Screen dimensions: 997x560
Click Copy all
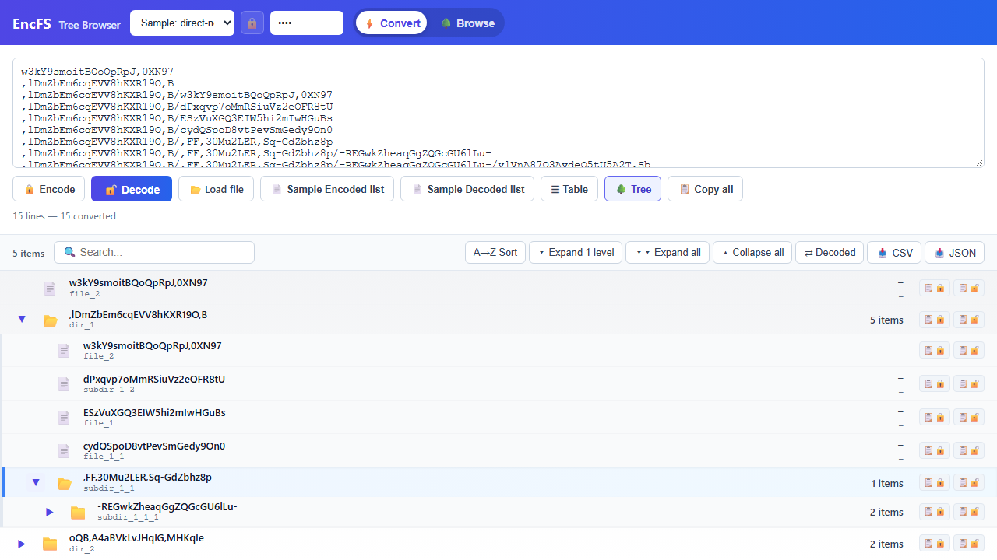(x=706, y=189)
